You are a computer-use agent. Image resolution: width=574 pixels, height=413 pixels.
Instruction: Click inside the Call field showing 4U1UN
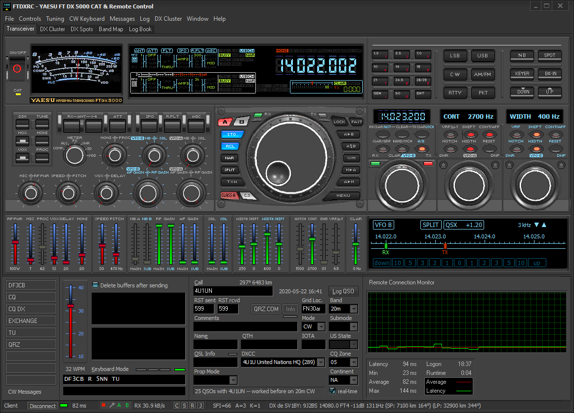coord(232,291)
